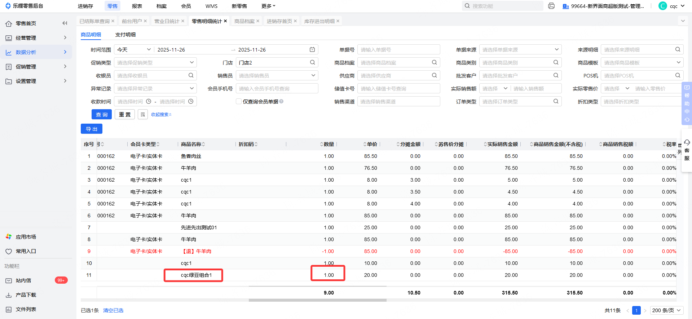This screenshot has width=692, height=319.
Task: Select the 鱼香肉丝 product row
Action: [x=378, y=156]
